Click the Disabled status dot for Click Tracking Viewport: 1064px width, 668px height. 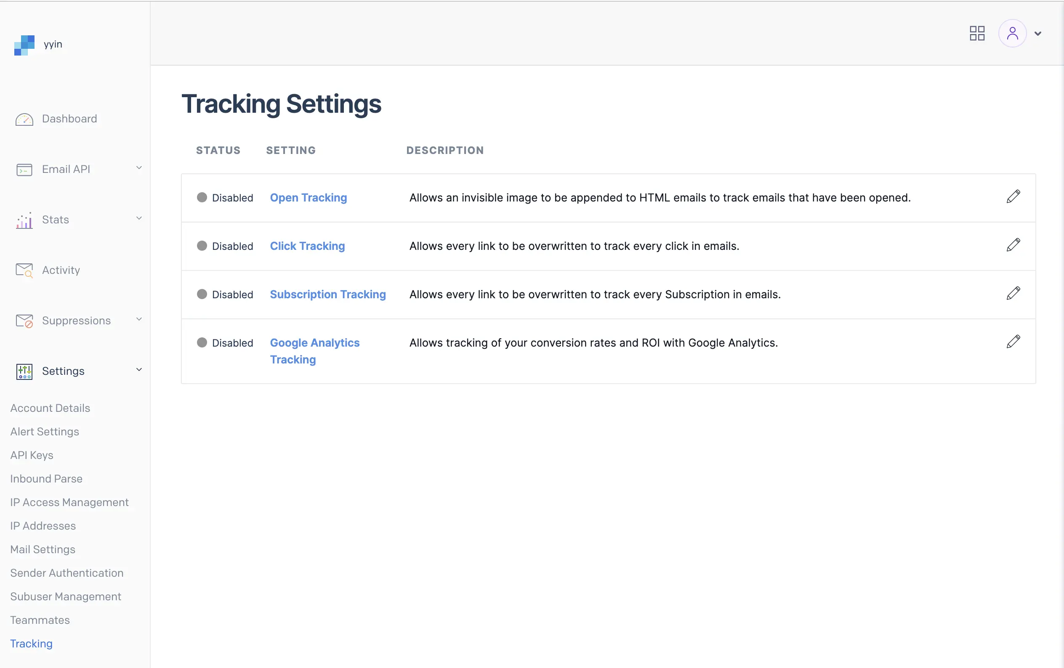tap(202, 246)
